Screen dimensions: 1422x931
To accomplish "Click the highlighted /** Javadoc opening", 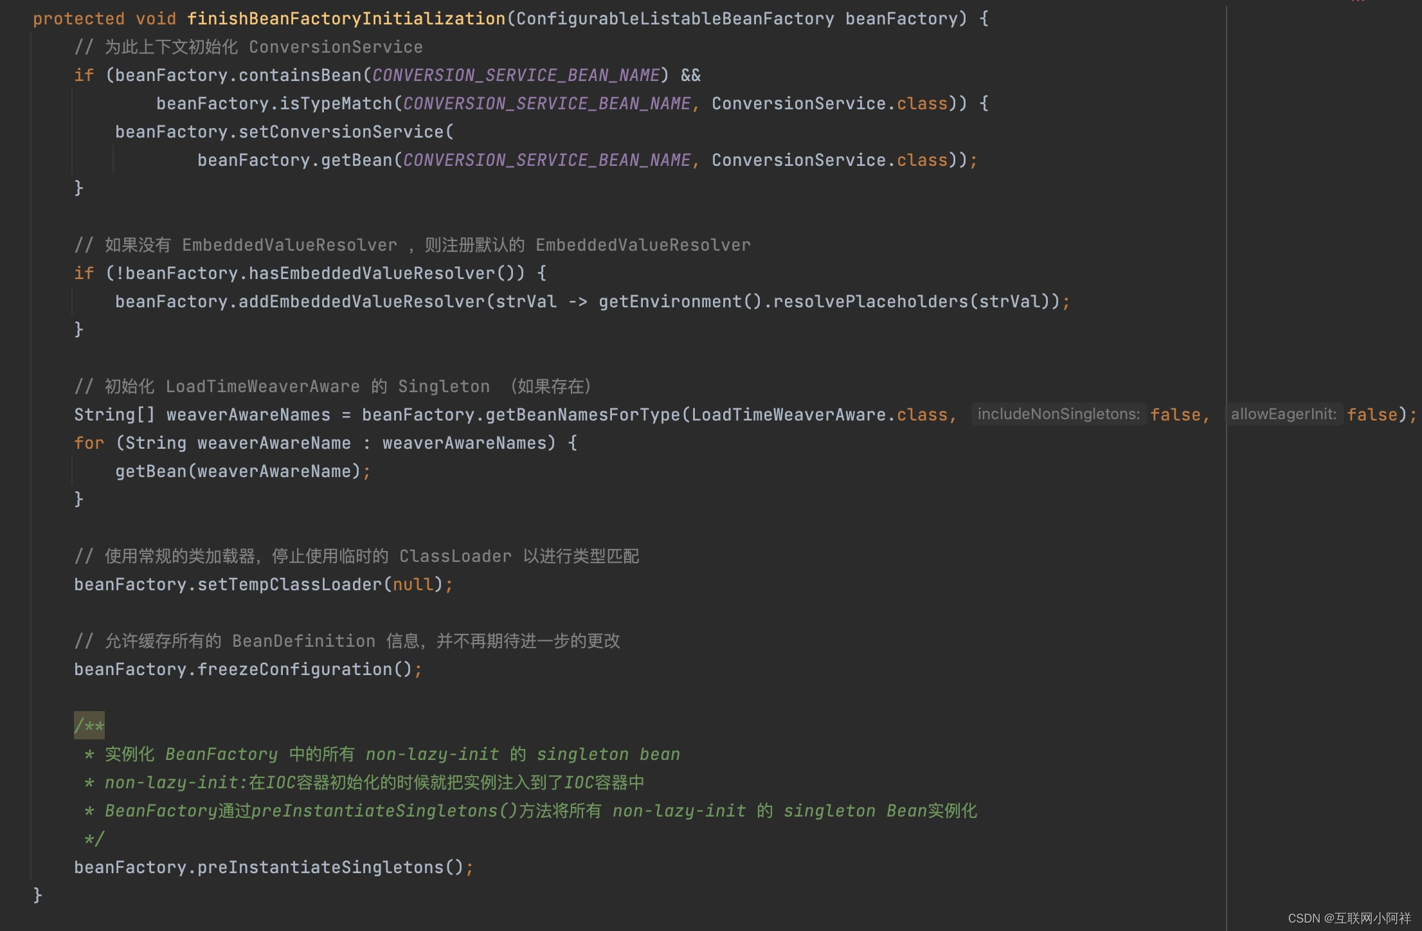I will [x=89, y=726].
